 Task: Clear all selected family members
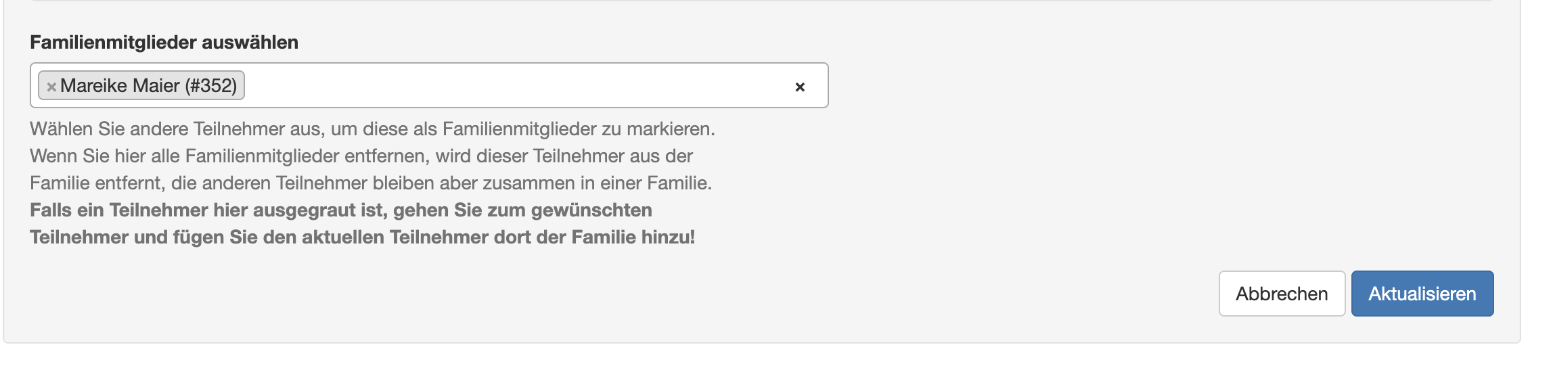[800, 87]
